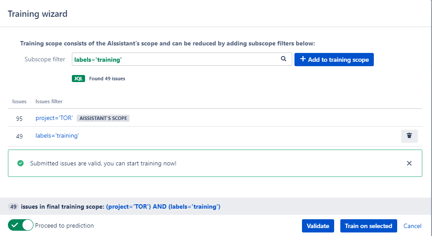
Task: Dismiss the success message with the X icon
Action: click(x=409, y=163)
